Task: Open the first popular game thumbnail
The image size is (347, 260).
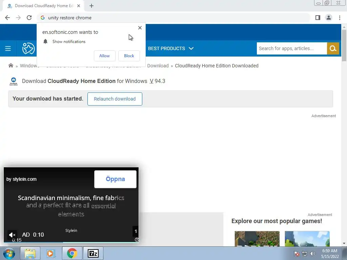Action: (257, 239)
